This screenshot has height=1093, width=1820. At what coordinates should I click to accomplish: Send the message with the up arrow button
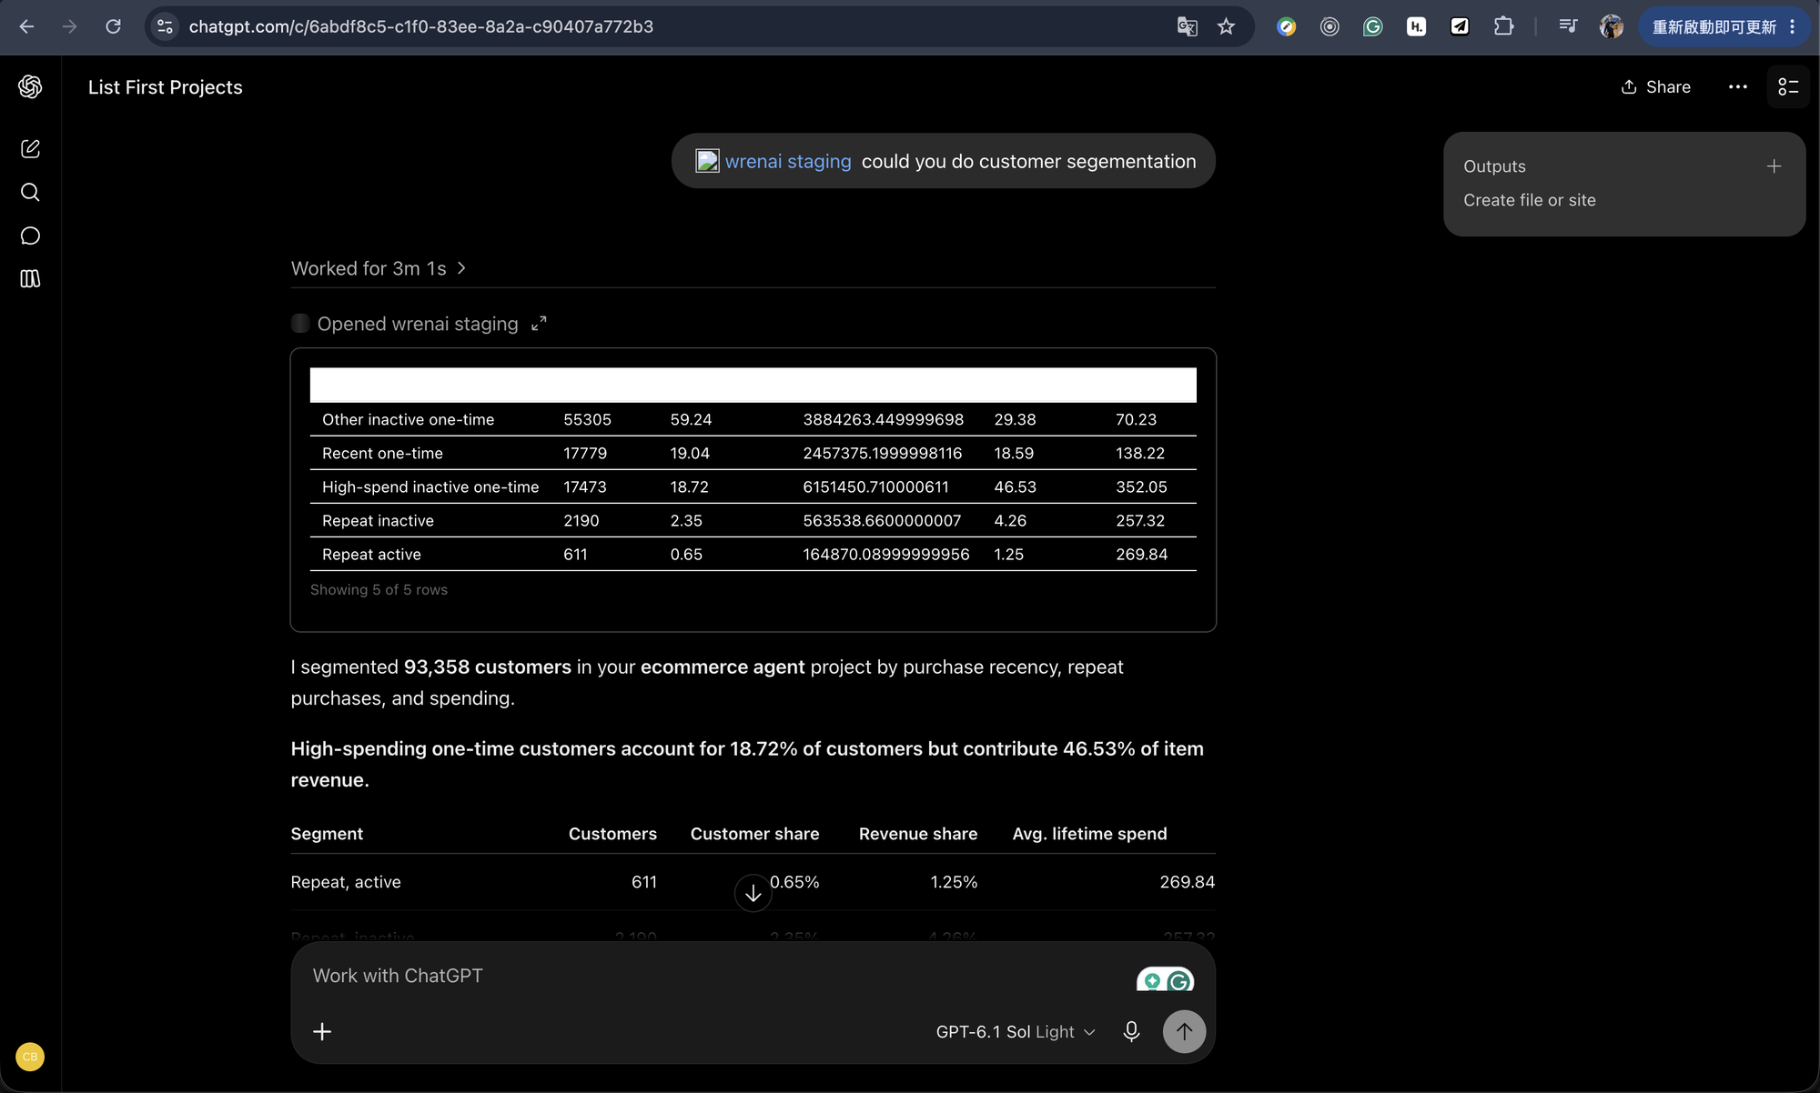coord(1184,1031)
